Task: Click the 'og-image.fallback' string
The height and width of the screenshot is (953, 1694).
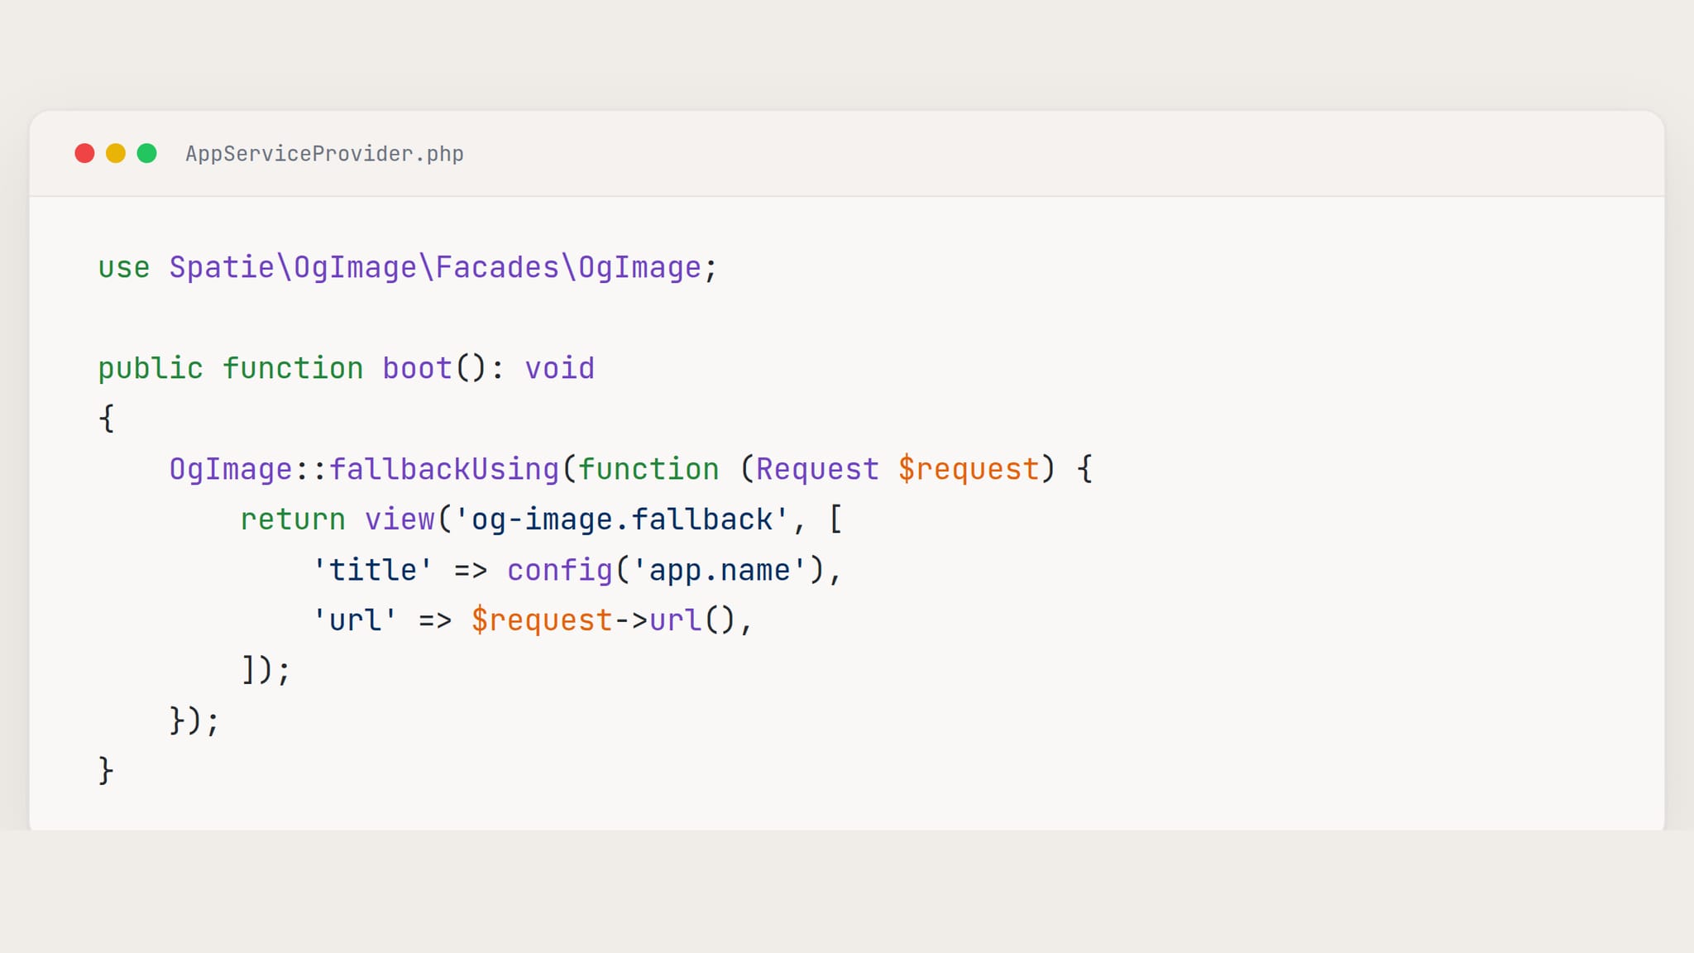Action: 621,520
